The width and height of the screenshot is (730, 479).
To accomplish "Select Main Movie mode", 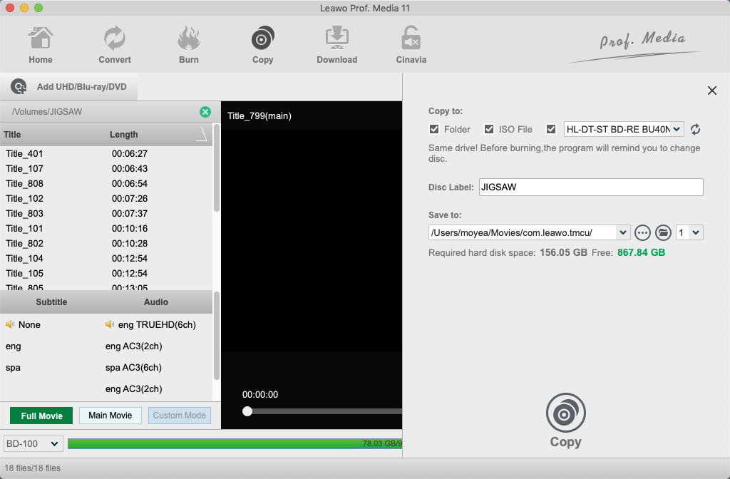I will tap(110, 416).
